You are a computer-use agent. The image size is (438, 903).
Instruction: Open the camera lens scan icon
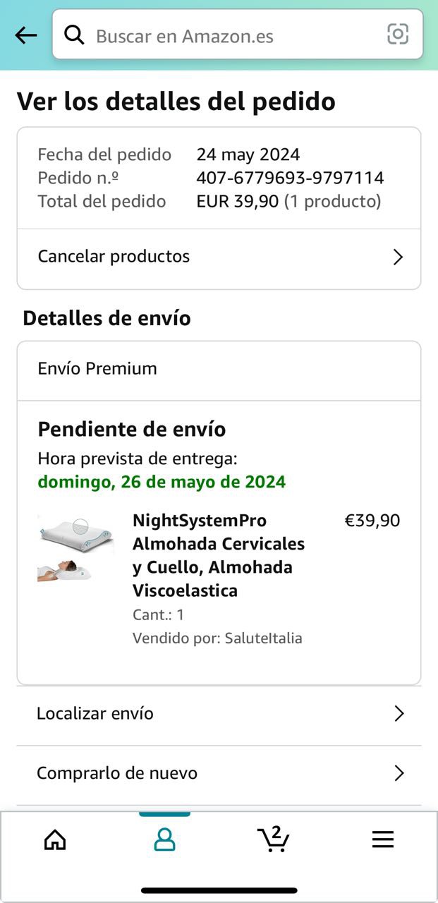click(398, 34)
